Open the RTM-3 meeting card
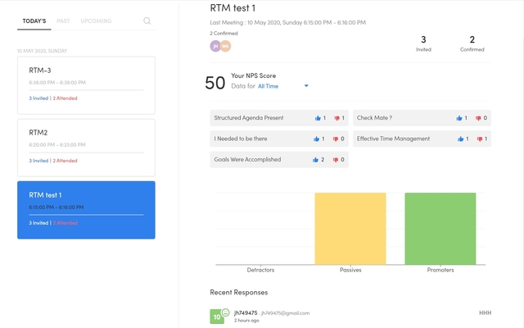The height and width of the screenshot is (328, 524). 86,85
